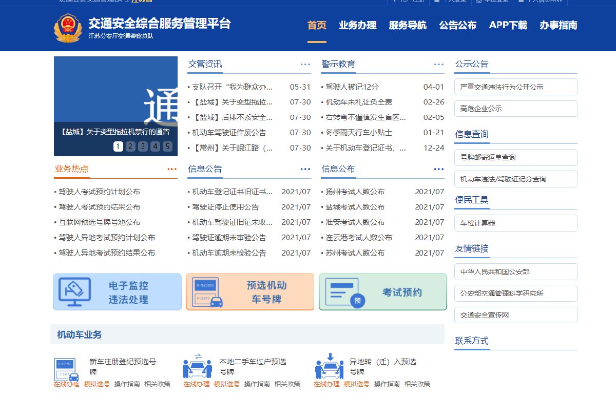
Task: Click the 异地转(迁)入预选号牌 car icon
Action: pyautogui.click(x=330, y=366)
